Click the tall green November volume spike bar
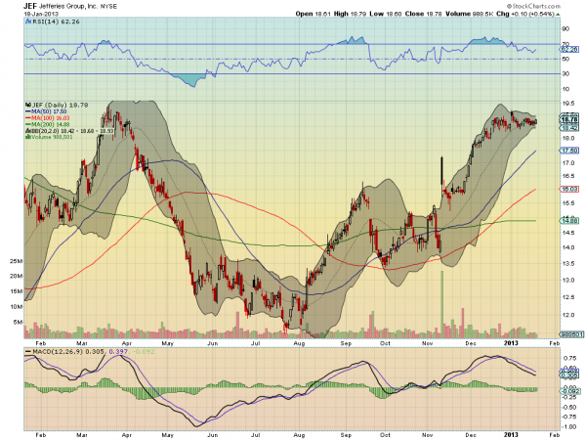This screenshot has height=440, width=586. 442,304
